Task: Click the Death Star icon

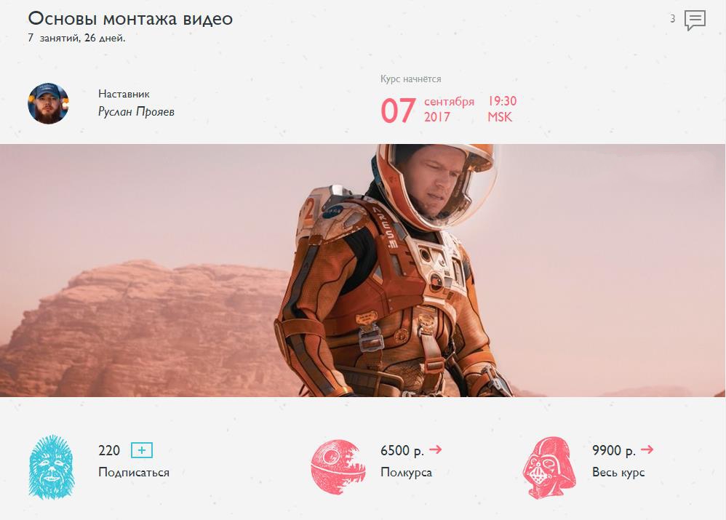Action: pos(336,467)
